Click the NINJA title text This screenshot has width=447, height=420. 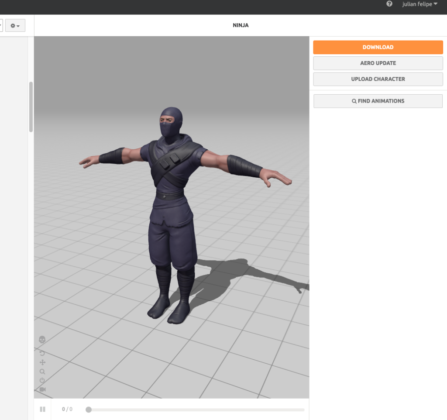(241, 25)
